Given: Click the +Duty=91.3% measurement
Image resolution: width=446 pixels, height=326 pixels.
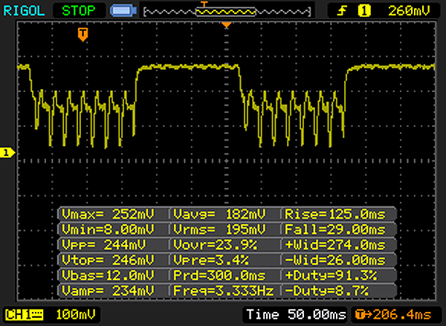Looking at the screenshot, I should point(331,276).
